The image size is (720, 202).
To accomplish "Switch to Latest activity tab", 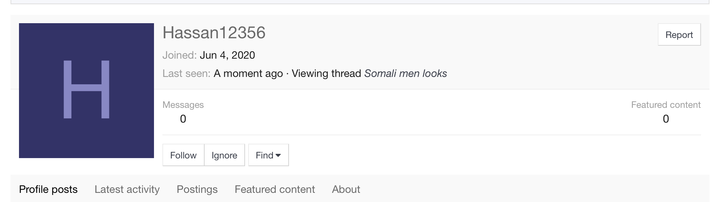I will tap(127, 189).
